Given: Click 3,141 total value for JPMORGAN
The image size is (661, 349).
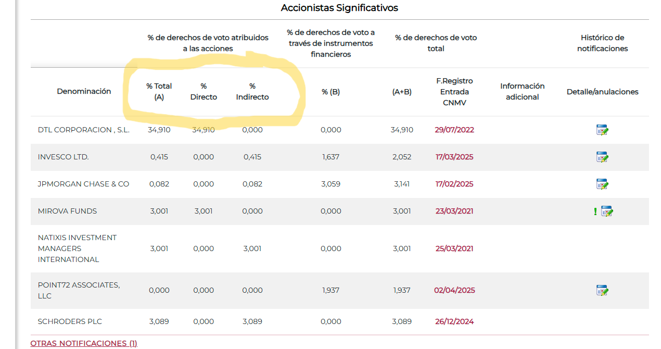Looking at the screenshot, I should (x=402, y=184).
